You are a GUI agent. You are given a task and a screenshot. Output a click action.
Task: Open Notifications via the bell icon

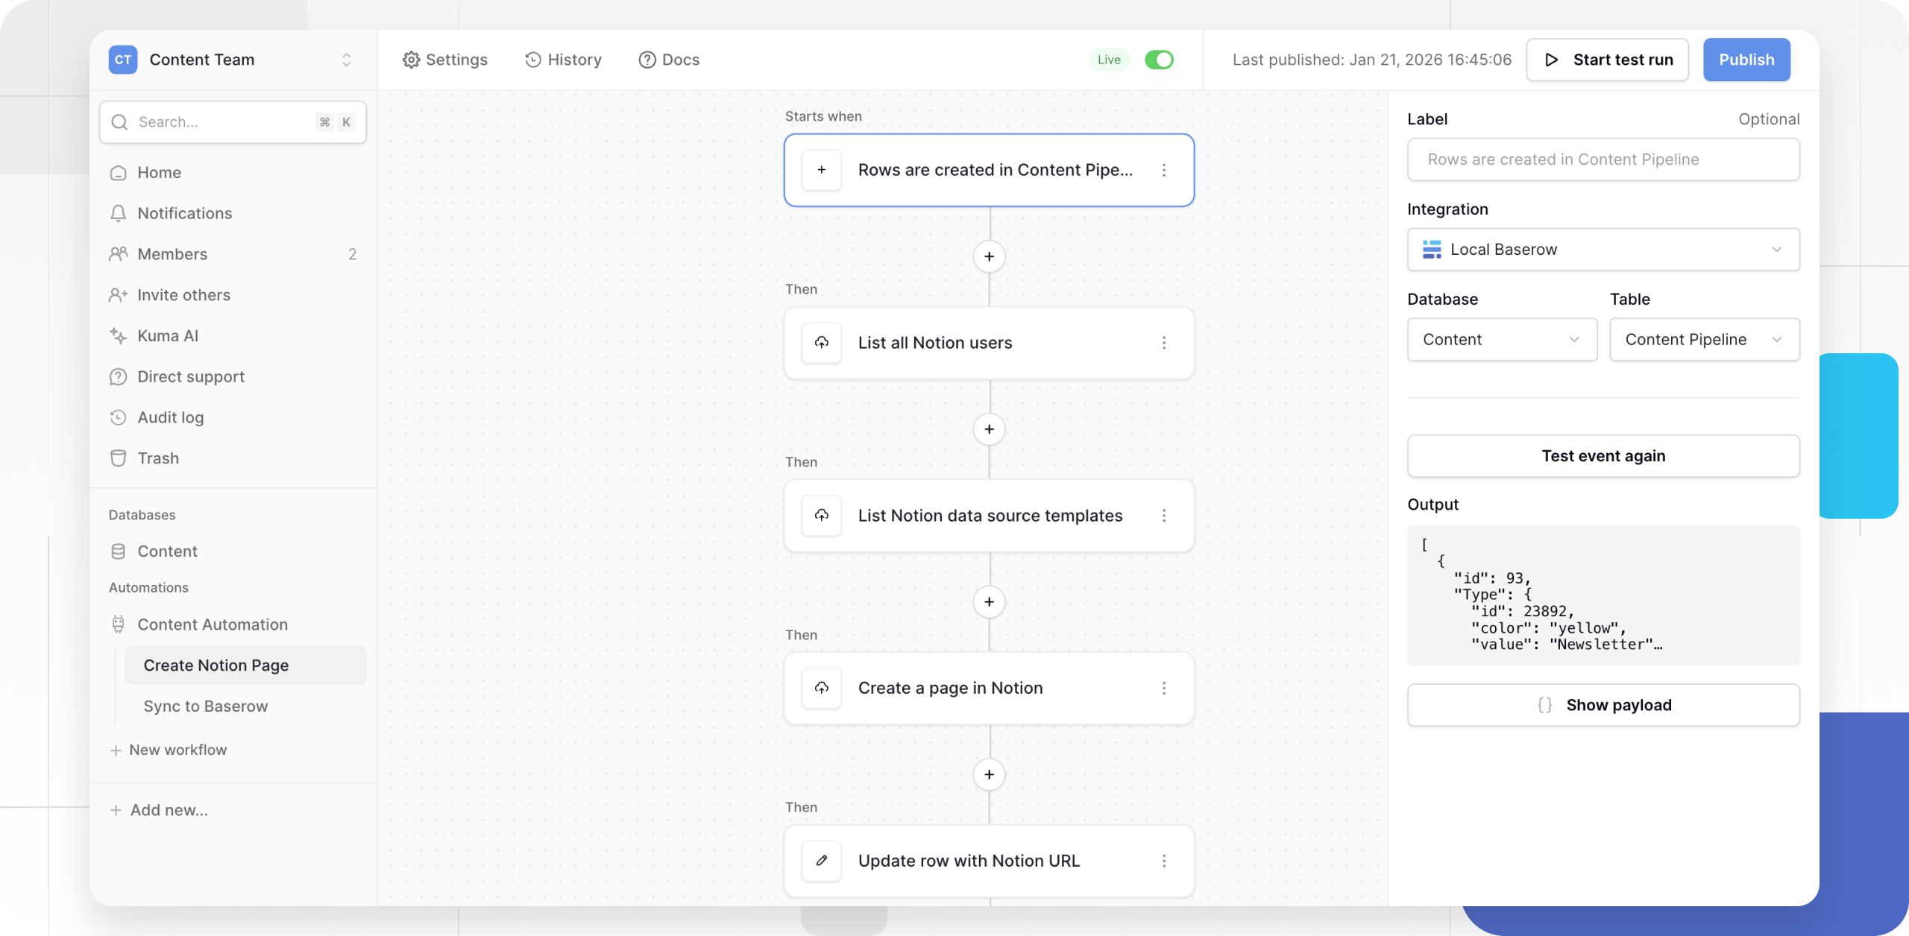(119, 213)
